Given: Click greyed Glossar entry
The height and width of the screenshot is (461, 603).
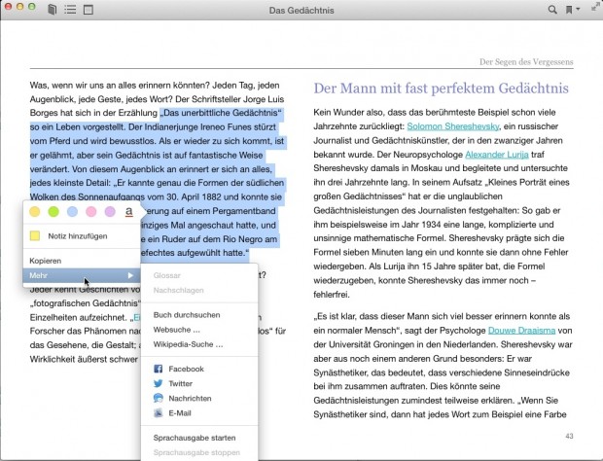Looking at the screenshot, I should (x=166, y=275).
